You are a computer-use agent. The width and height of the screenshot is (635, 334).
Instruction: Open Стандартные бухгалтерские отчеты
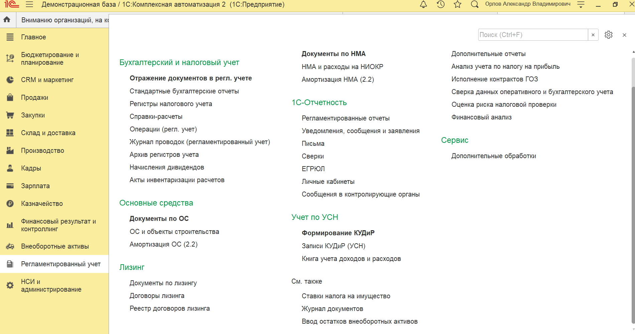(184, 91)
